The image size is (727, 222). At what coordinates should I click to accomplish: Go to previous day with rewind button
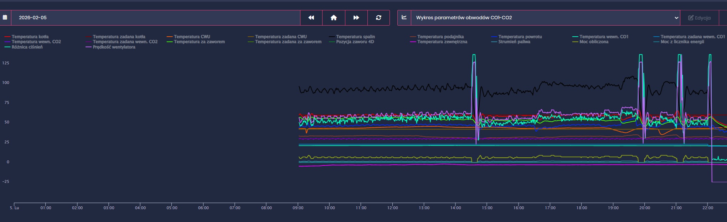311,17
